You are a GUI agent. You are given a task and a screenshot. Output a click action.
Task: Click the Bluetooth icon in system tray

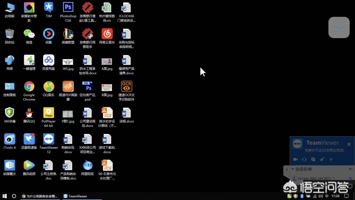pos(302,196)
